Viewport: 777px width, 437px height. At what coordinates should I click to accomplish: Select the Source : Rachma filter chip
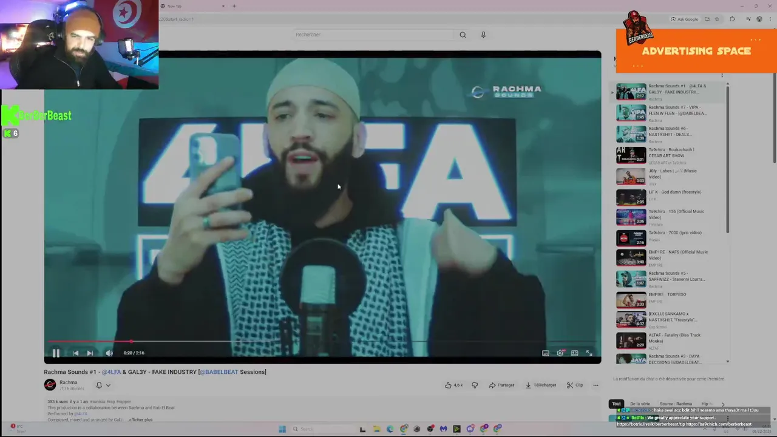point(676,404)
